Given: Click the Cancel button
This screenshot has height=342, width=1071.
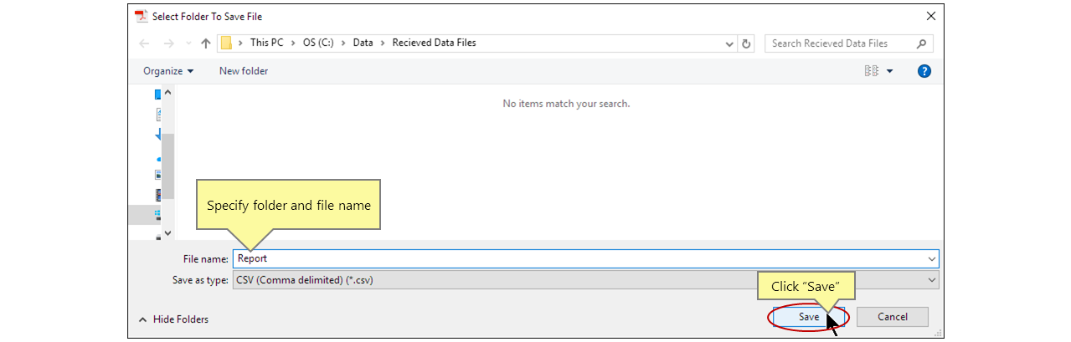Looking at the screenshot, I should (x=892, y=317).
